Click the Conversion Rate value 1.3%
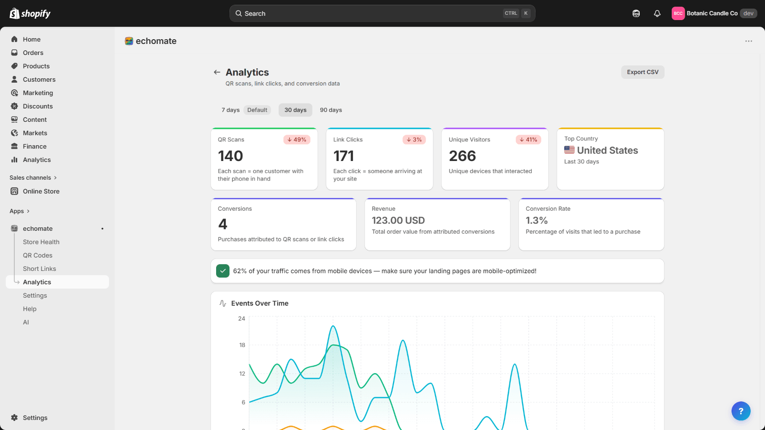 [x=536, y=220]
